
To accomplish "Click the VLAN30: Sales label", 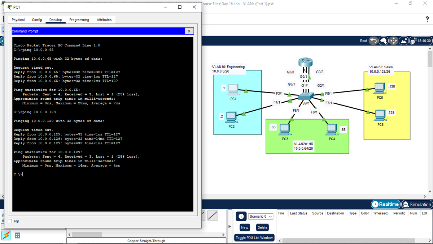I will pyautogui.click(x=381, y=67).
